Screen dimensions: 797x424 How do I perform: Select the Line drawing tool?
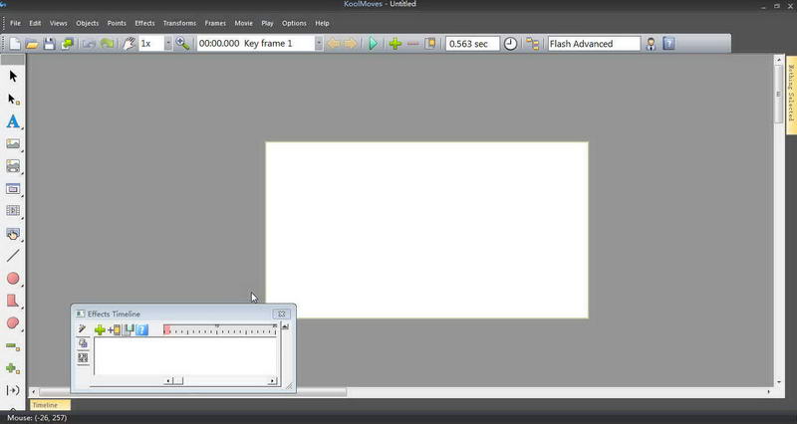point(13,256)
